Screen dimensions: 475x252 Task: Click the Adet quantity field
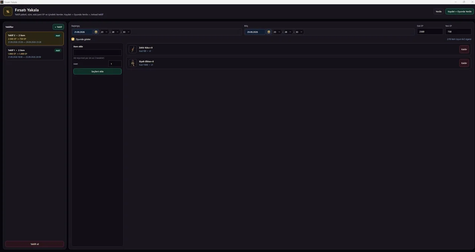click(x=115, y=64)
